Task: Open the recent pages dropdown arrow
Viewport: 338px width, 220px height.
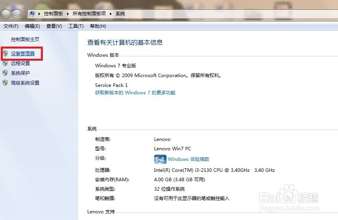Action: (x=24, y=14)
